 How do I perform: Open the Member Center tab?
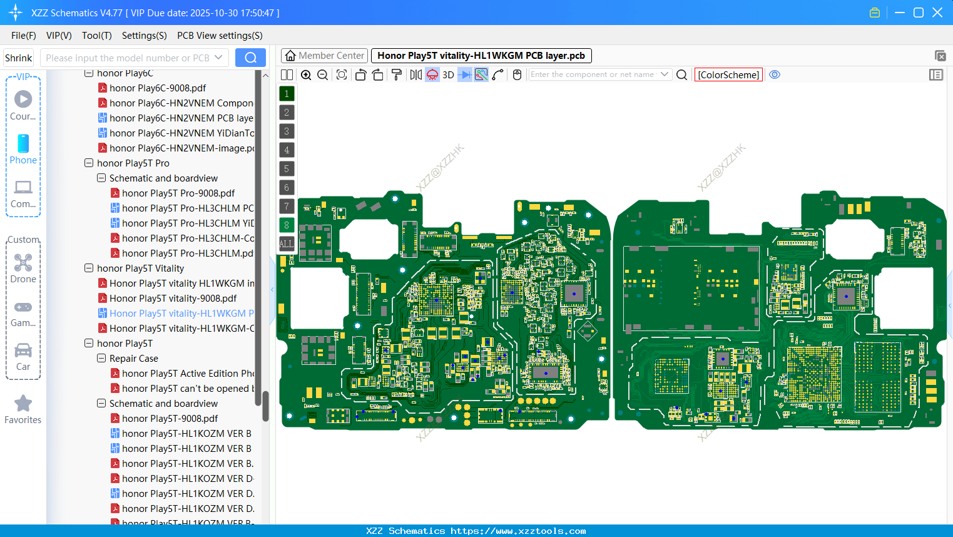(x=325, y=56)
